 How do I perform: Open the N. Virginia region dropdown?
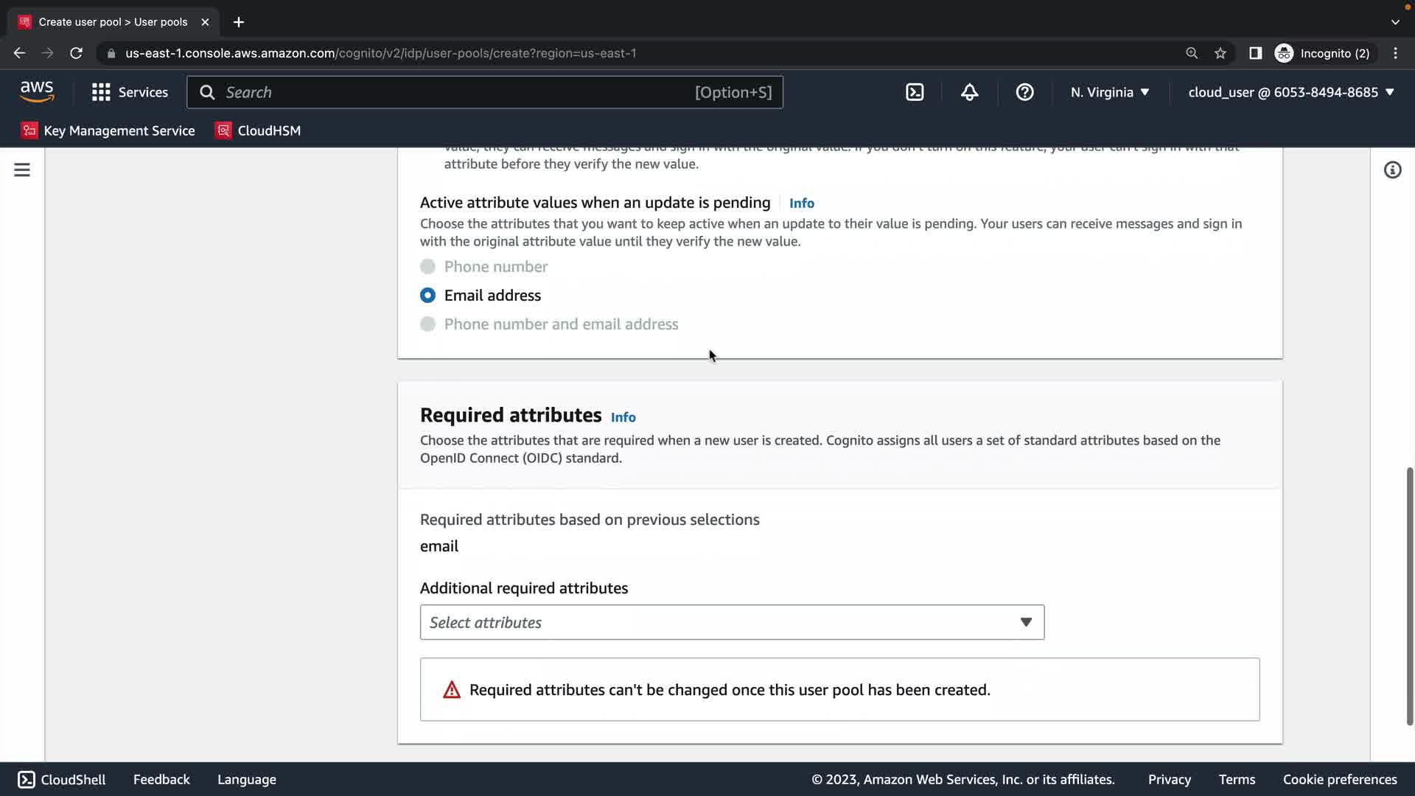1110,92
